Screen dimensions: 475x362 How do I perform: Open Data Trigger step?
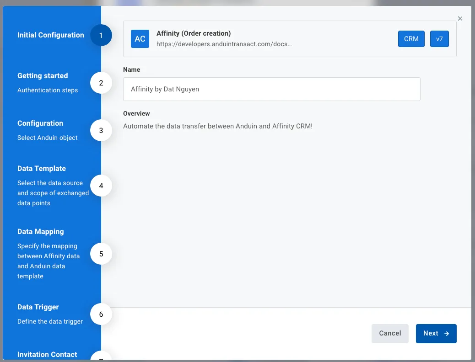[x=38, y=307]
